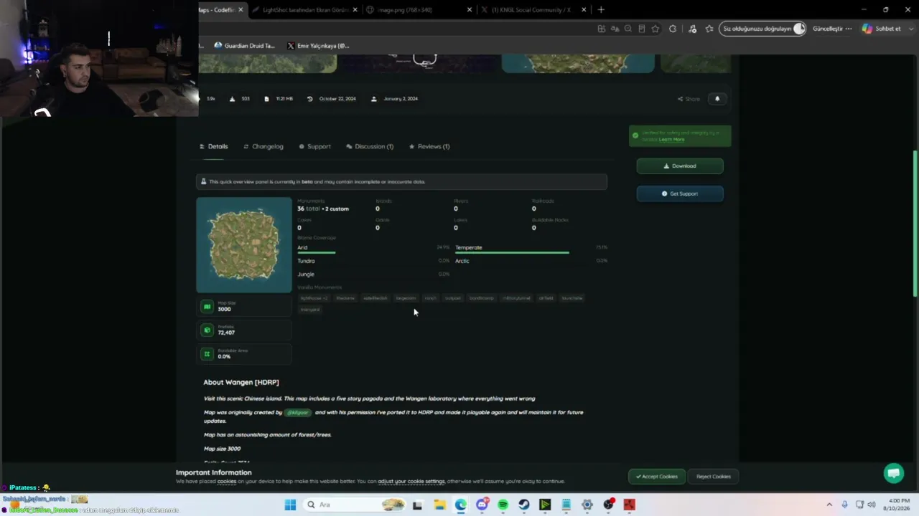This screenshot has height=516, width=919.
Task: Click the browser zoom icon
Action: click(x=628, y=29)
